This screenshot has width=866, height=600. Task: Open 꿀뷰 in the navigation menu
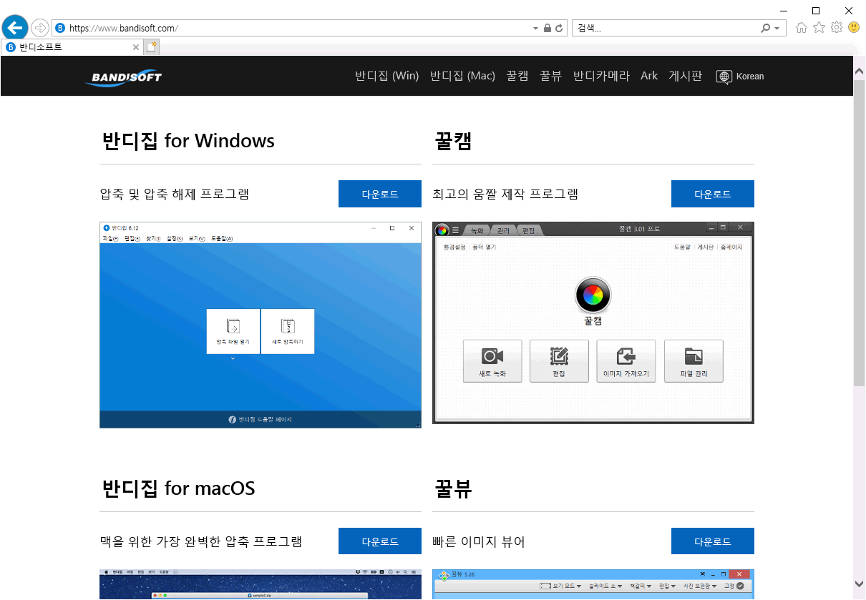pyautogui.click(x=551, y=76)
